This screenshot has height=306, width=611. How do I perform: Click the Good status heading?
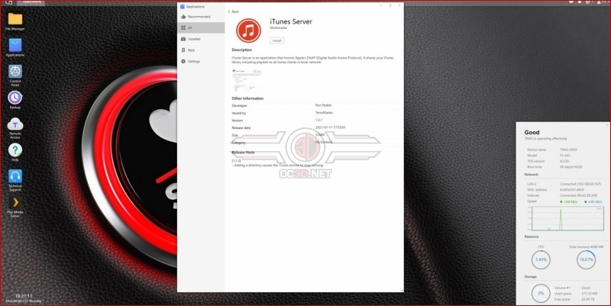532,132
